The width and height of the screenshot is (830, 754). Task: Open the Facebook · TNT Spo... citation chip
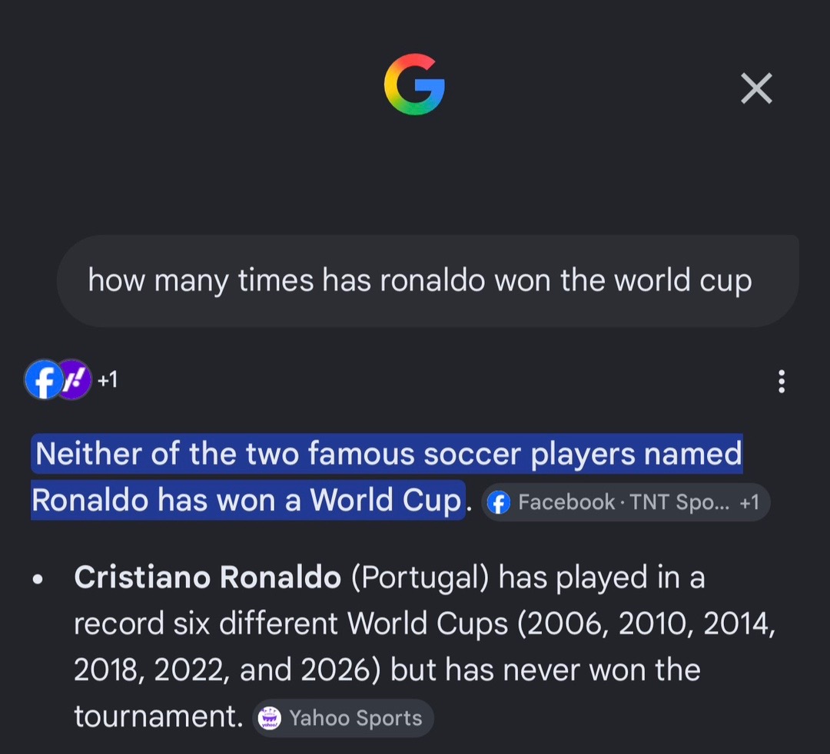(626, 502)
